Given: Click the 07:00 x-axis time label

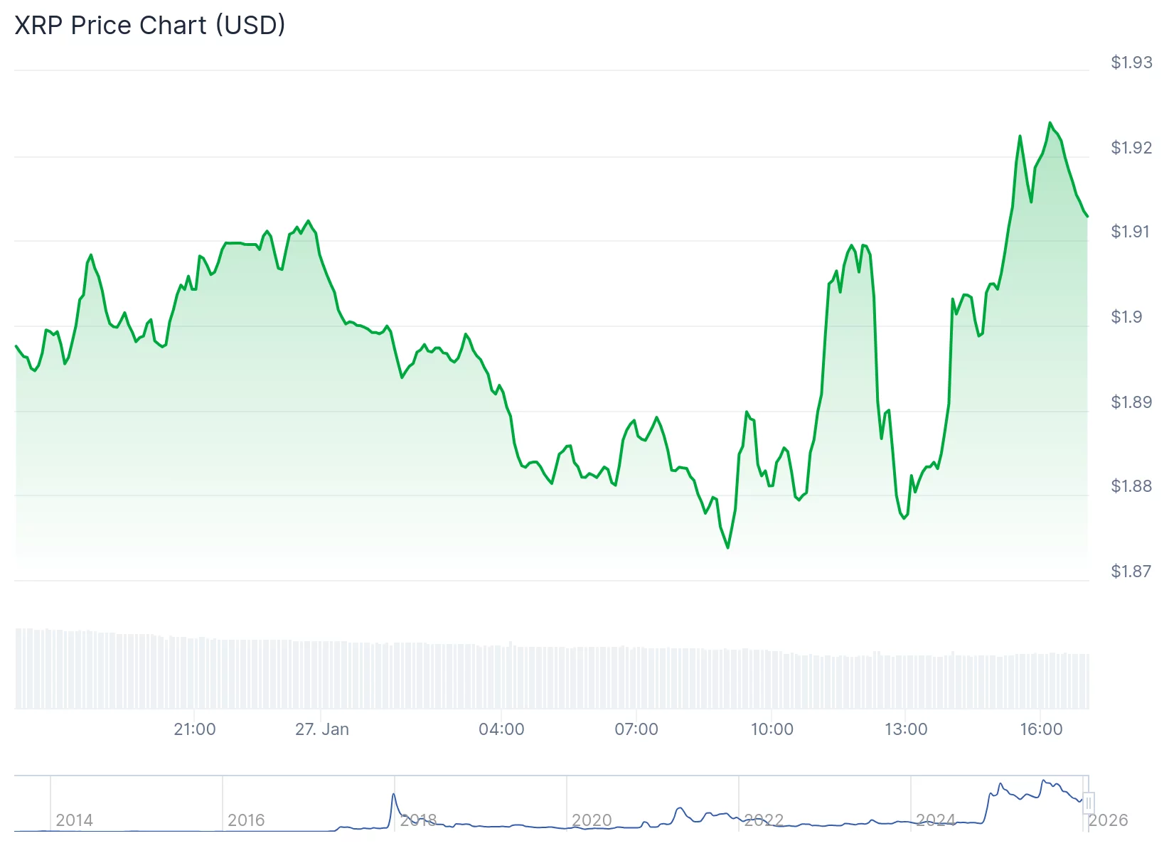Looking at the screenshot, I should click(636, 729).
